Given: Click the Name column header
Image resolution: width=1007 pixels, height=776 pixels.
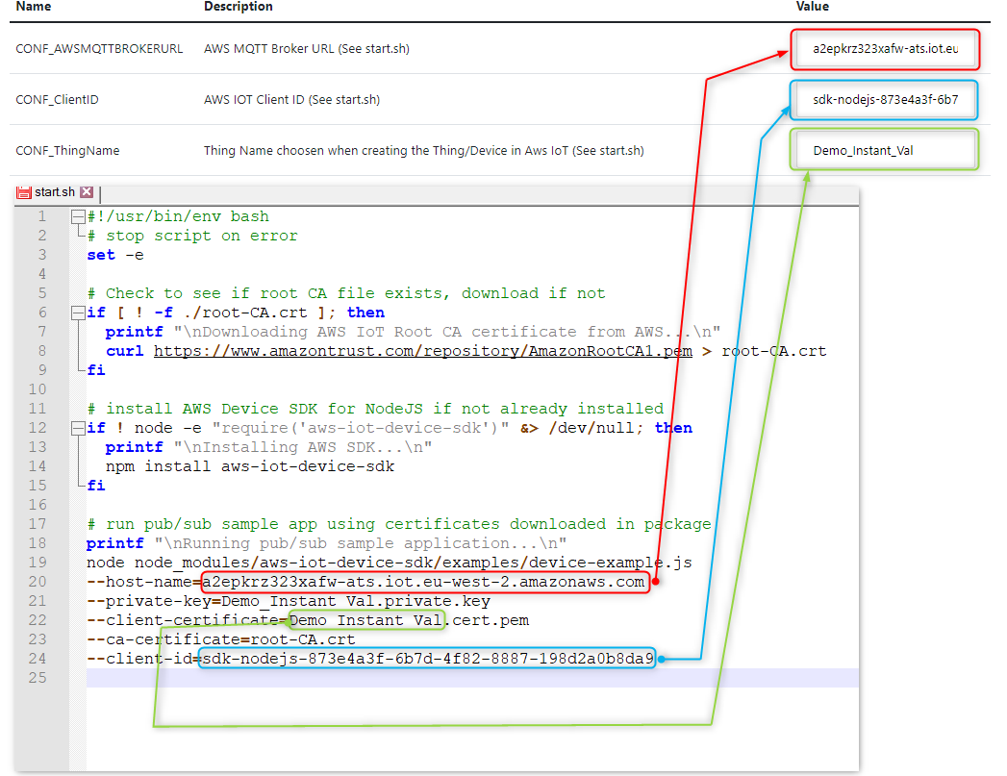Looking at the screenshot, I should (34, 7).
